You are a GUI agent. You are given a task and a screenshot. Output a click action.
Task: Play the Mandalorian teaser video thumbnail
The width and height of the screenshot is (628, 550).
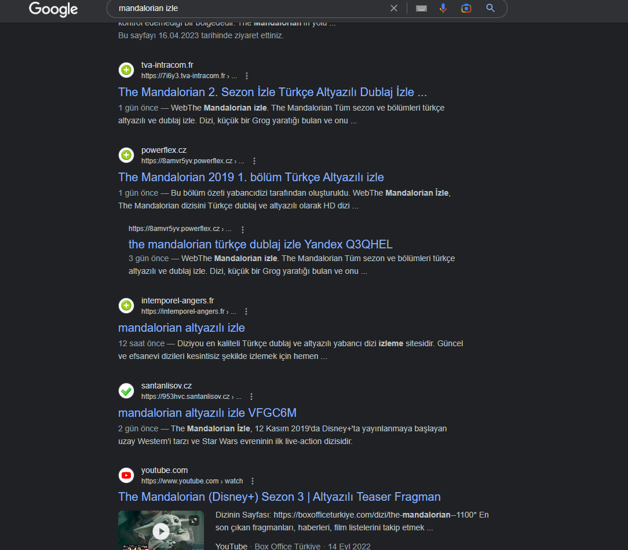click(160, 531)
